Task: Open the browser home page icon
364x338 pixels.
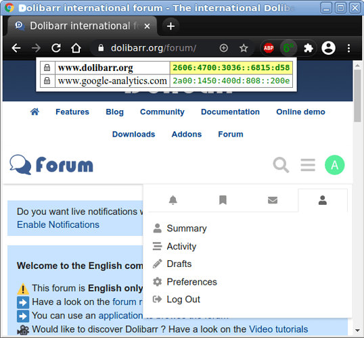Action: tap(76, 48)
